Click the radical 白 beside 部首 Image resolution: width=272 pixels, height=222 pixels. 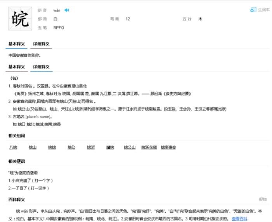point(55,19)
